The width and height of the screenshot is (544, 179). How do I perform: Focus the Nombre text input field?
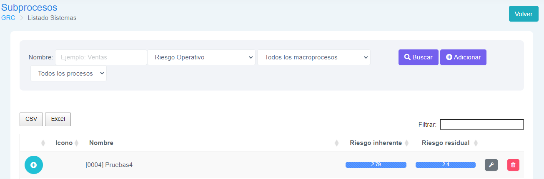(x=101, y=57)
